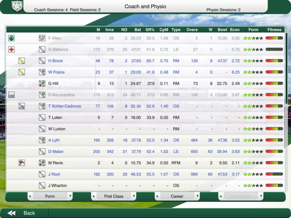Select player name W Luxton
Screen dimensions: 291x218
tap(57, 129)
